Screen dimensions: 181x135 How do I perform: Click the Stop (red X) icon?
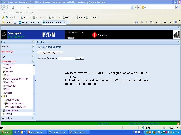139,7
